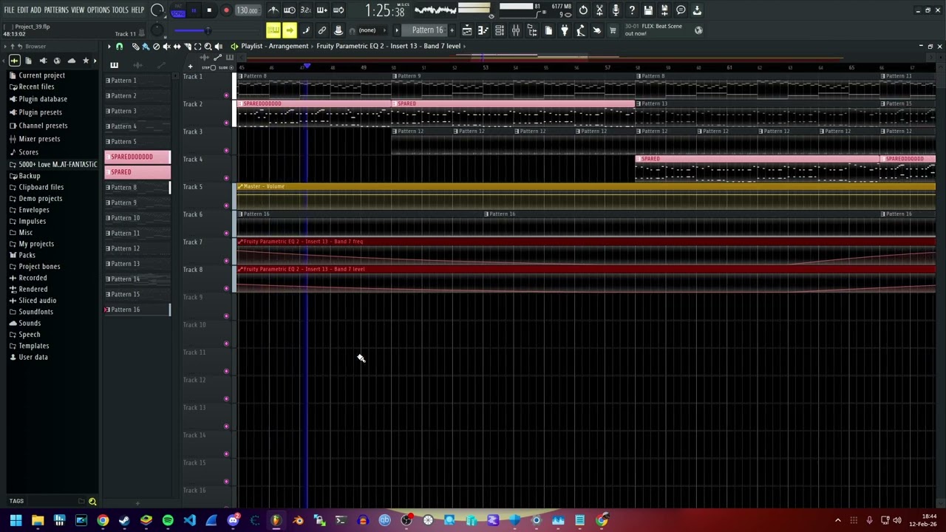This screenshot has width=946, height=532.
Task: Open the help question mark icon
Action: point(632,10)
